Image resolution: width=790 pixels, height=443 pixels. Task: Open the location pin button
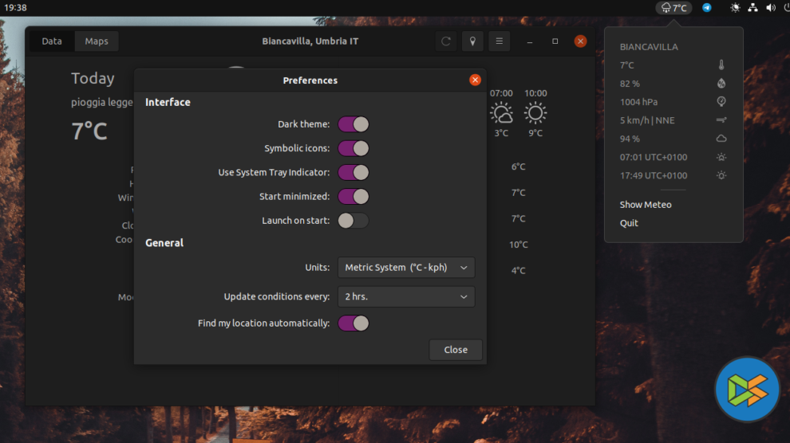(x=472, y=41)
